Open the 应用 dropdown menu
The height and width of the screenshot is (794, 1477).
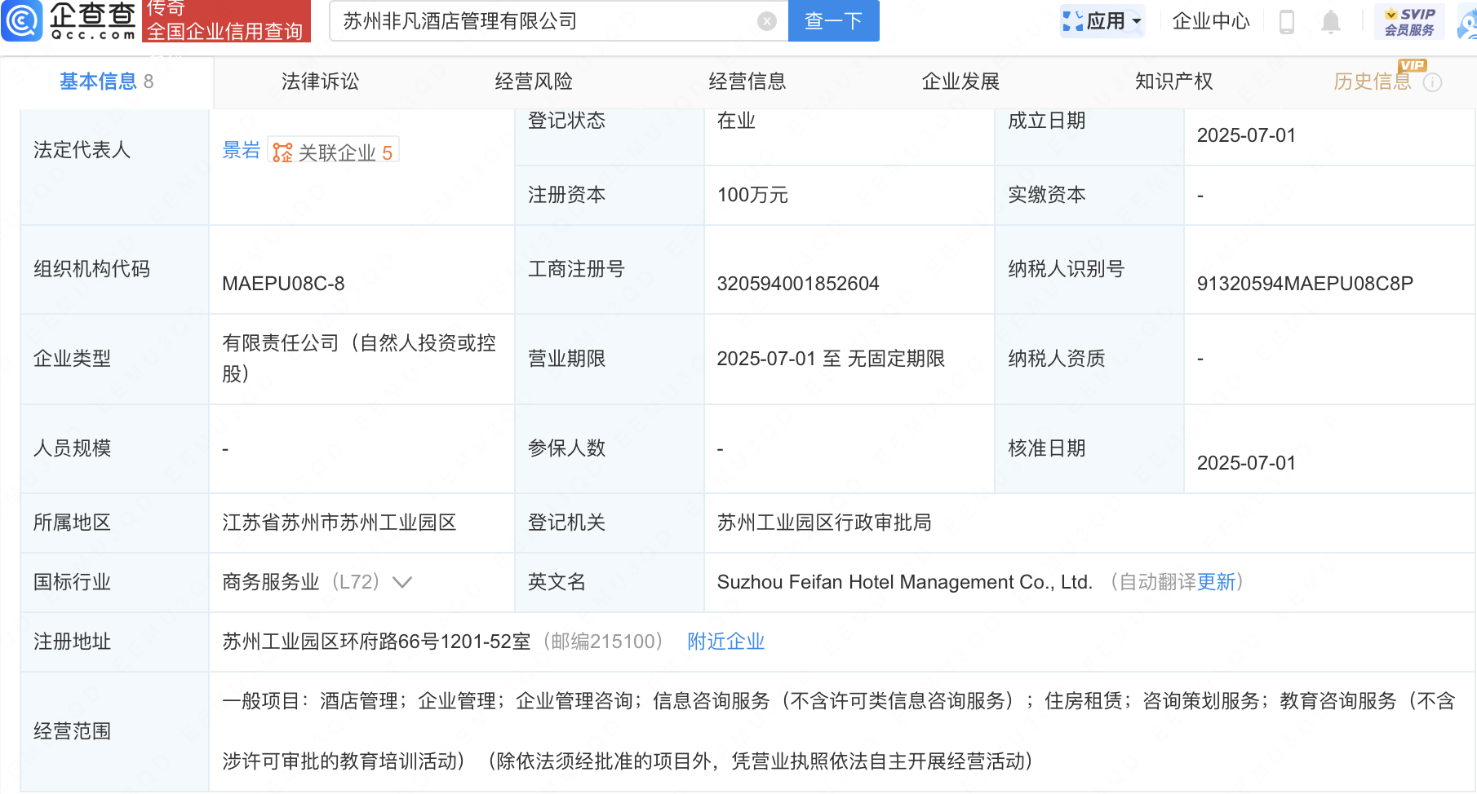[x=1102, y=21]
